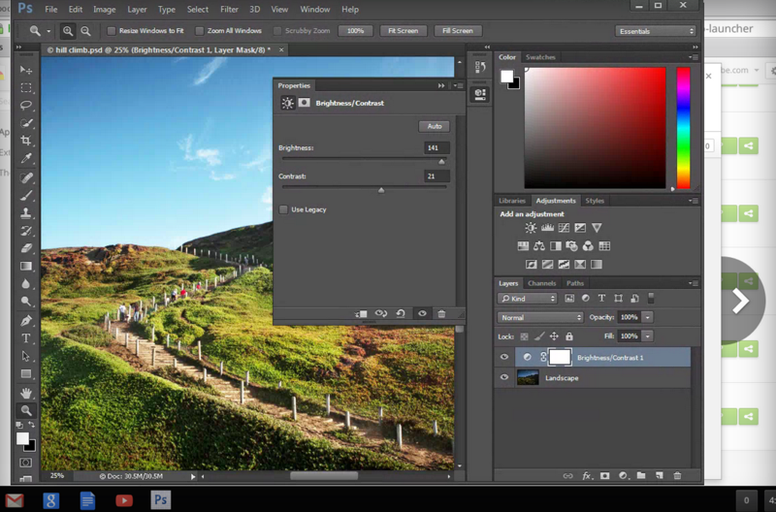Select the Eyedropper tool
The width and height of the screenshot is (776, 512).
[x=26, y=158]
